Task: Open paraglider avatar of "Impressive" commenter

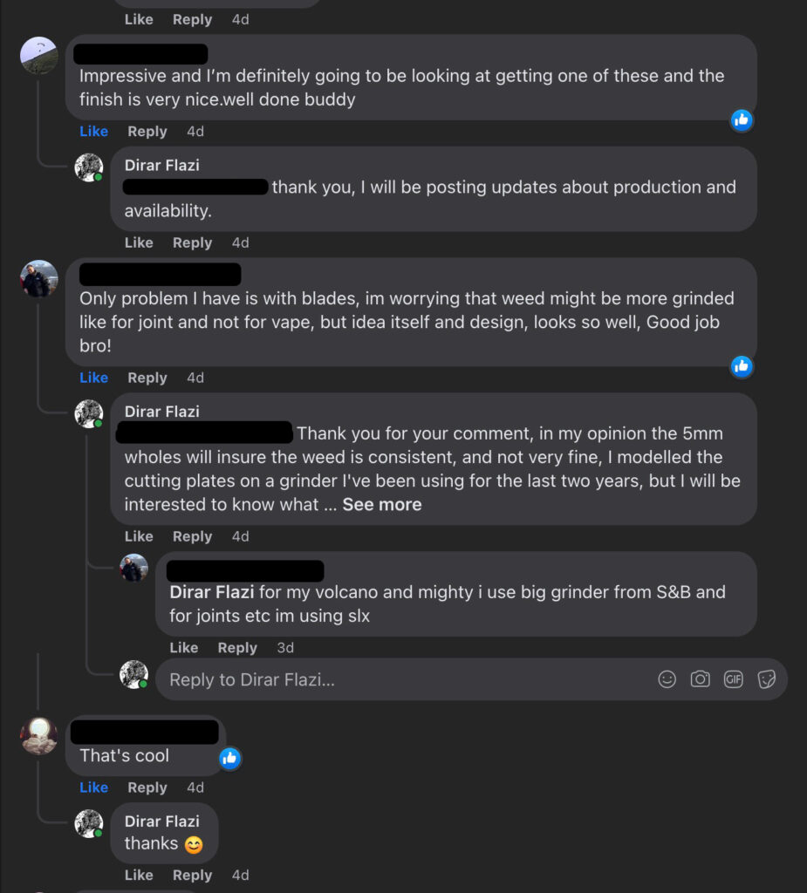Action: coord(39,56)
